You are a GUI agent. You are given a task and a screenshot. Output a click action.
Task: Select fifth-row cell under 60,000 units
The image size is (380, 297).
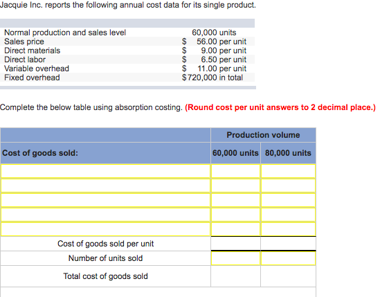236,229
